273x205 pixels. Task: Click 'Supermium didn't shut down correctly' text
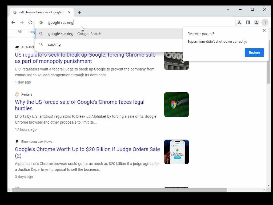217,41
